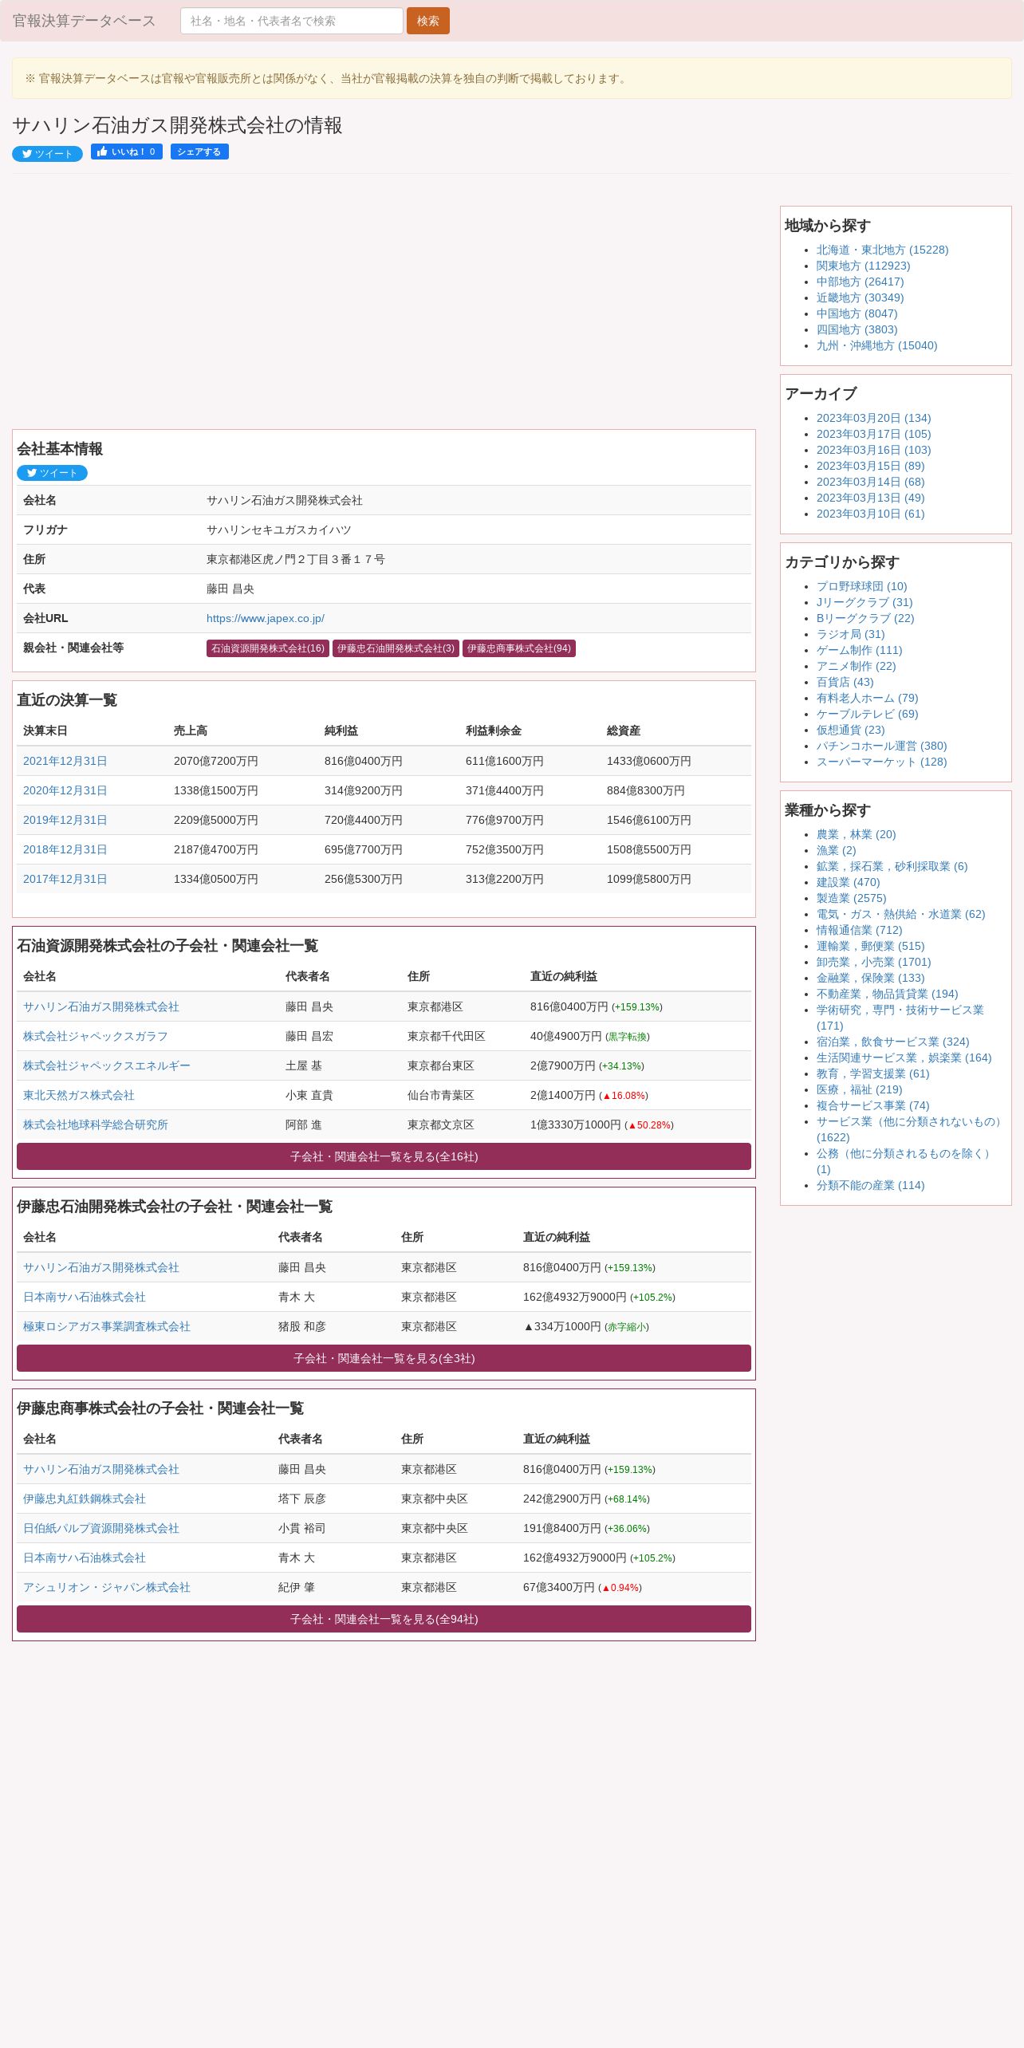Open アシュリオン・ジャパン株式会社 page
The height and width of the screenshot is (2048, 1024).
[x=107, y=1587]
